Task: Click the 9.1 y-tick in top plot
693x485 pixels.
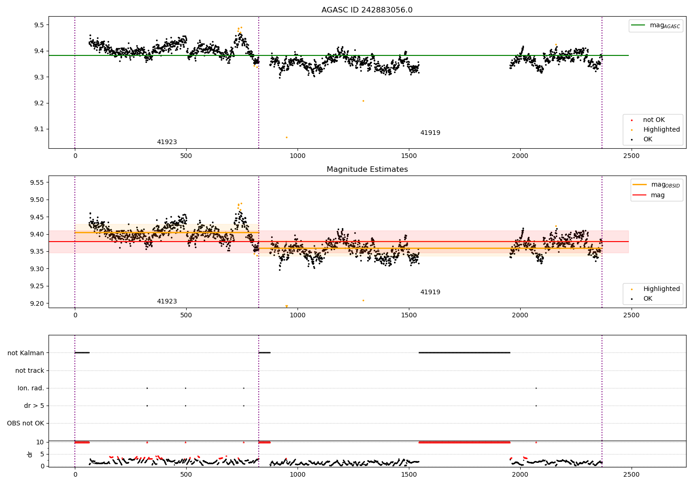Action: point(39,129)
